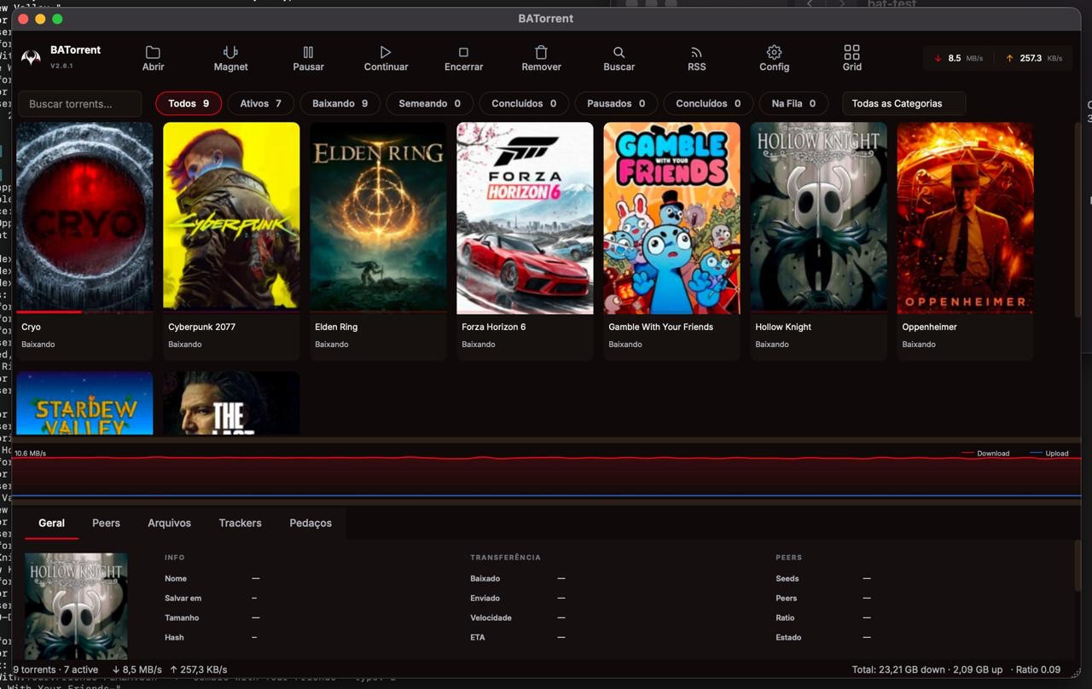This screenshot has width=1092, height=689.
Task: Click Hollow Knight thumbnail in details panel
Action: (76, 605)
